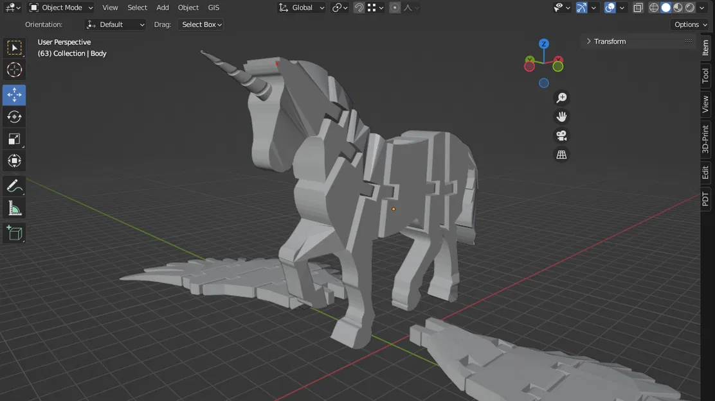Select the Scale tool

[14, 139]
